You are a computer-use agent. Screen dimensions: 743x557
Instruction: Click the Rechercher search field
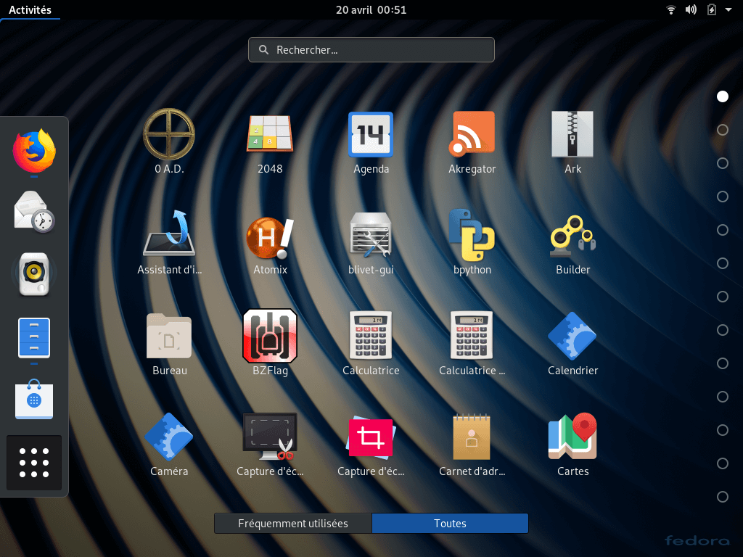[371, 50]
